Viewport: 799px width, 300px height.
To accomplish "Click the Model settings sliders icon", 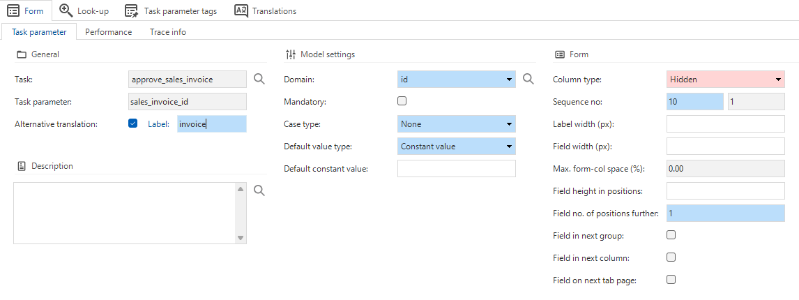I will tap(291, 54).
